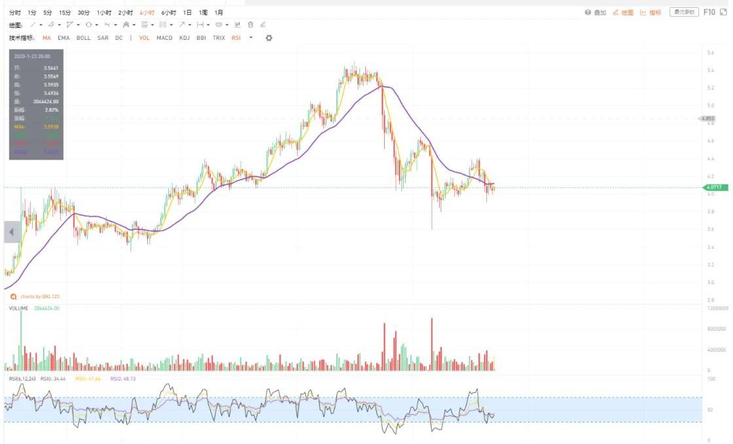Enable the BOLL indicator

[x=84, y=38]
